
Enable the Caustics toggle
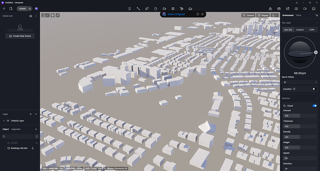314,89
